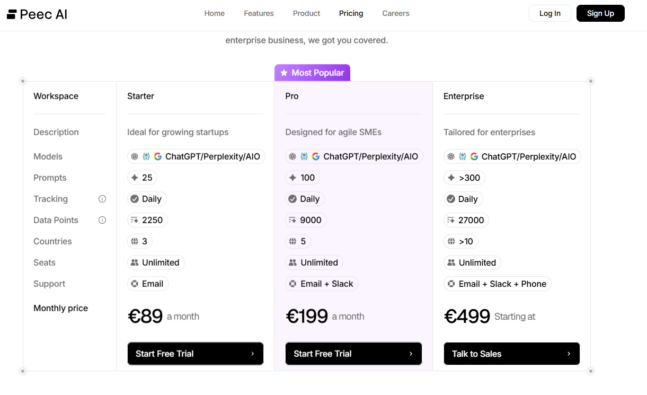Click the sparkle icon in Enterprise prompts
Screen dimensions: 647x395
pyautogui.click(x=451, y=178)
